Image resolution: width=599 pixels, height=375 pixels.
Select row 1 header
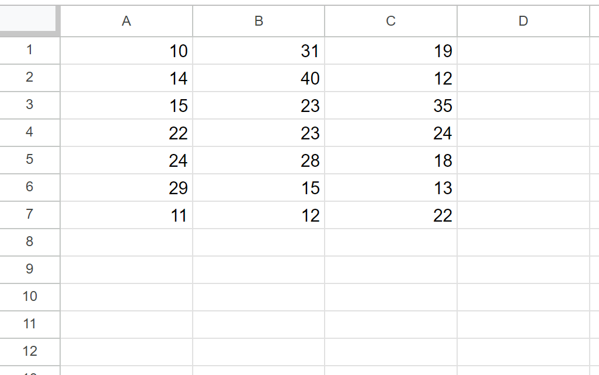click(30, 50)
